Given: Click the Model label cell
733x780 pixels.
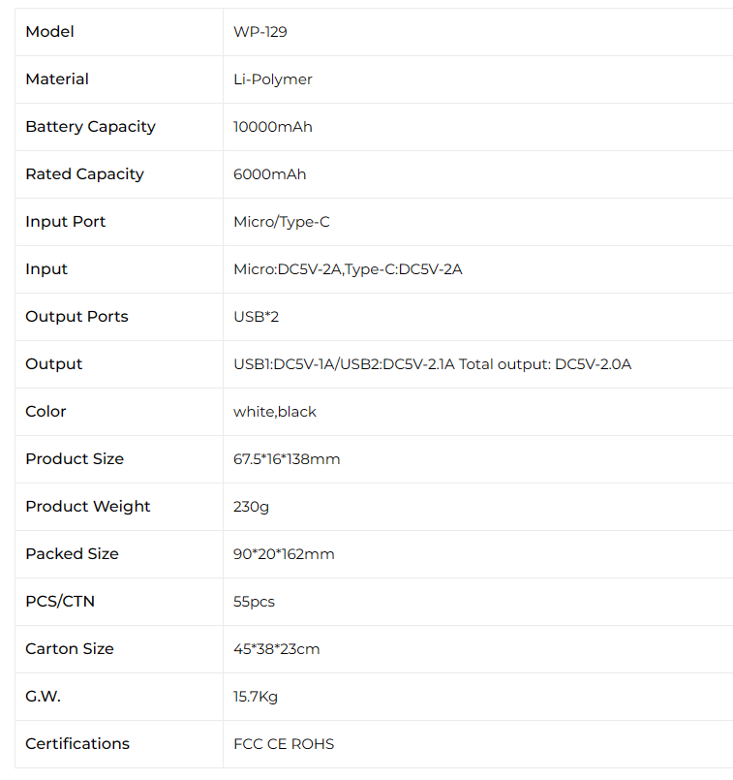Looking at the screenshot, I should (x=49, y=32).
